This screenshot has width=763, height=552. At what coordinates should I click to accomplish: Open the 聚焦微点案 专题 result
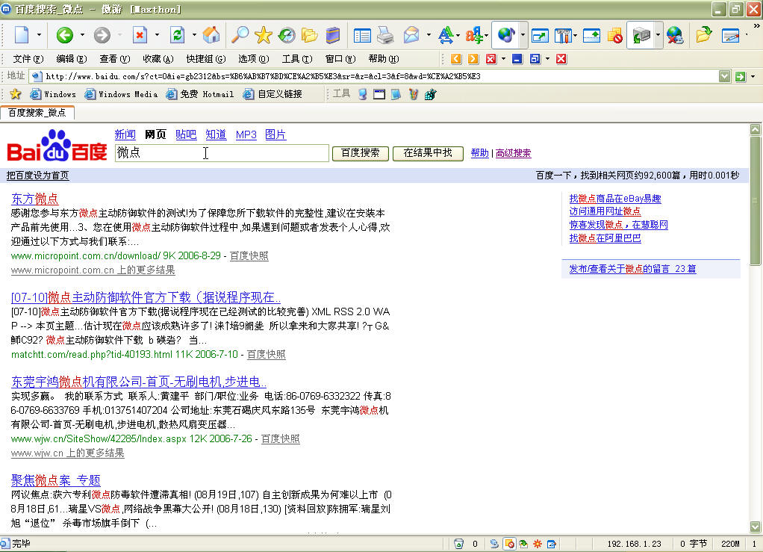coord(55,480)
